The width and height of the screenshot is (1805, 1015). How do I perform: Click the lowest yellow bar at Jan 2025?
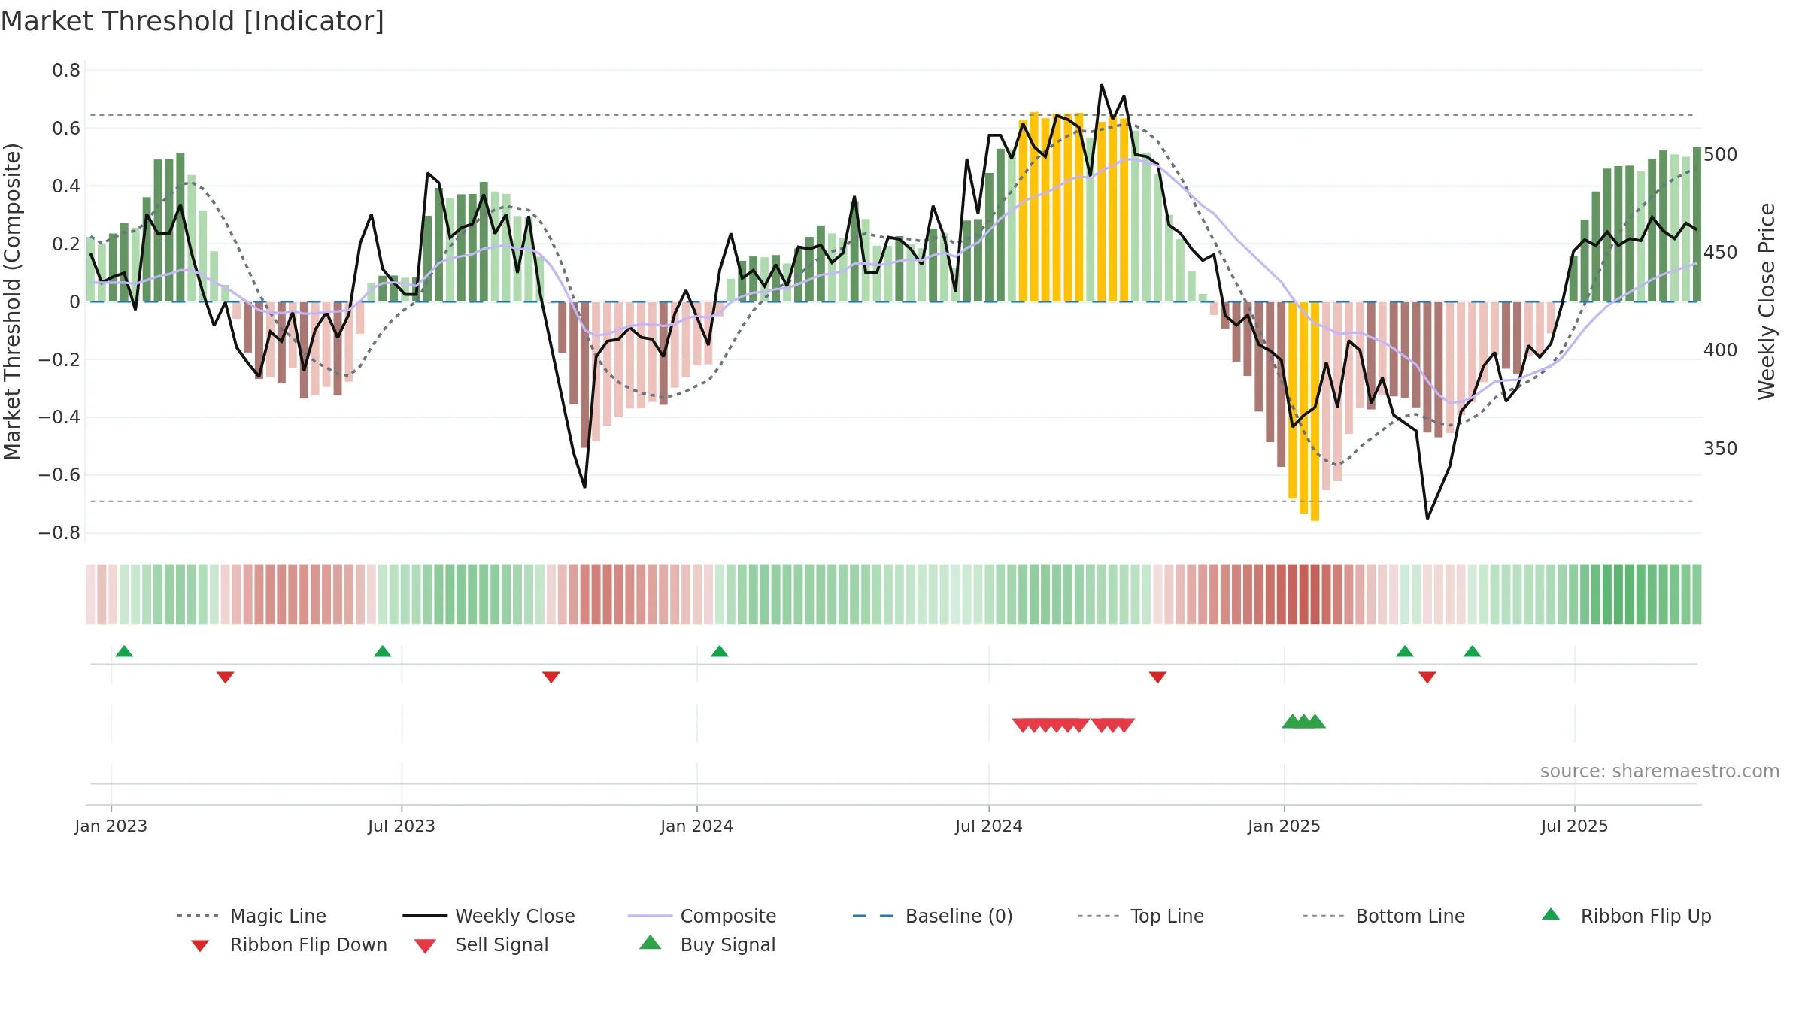pos(1315,411)
